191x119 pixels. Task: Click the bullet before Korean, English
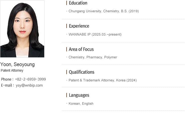67,103
